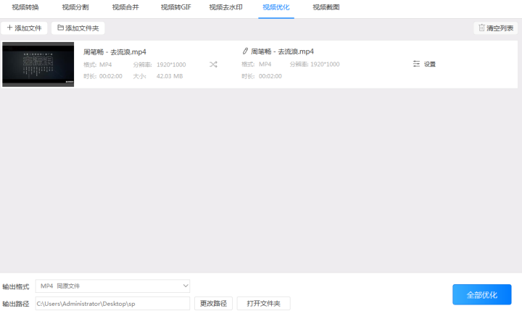Open the 视频去水印 tab

225,7
